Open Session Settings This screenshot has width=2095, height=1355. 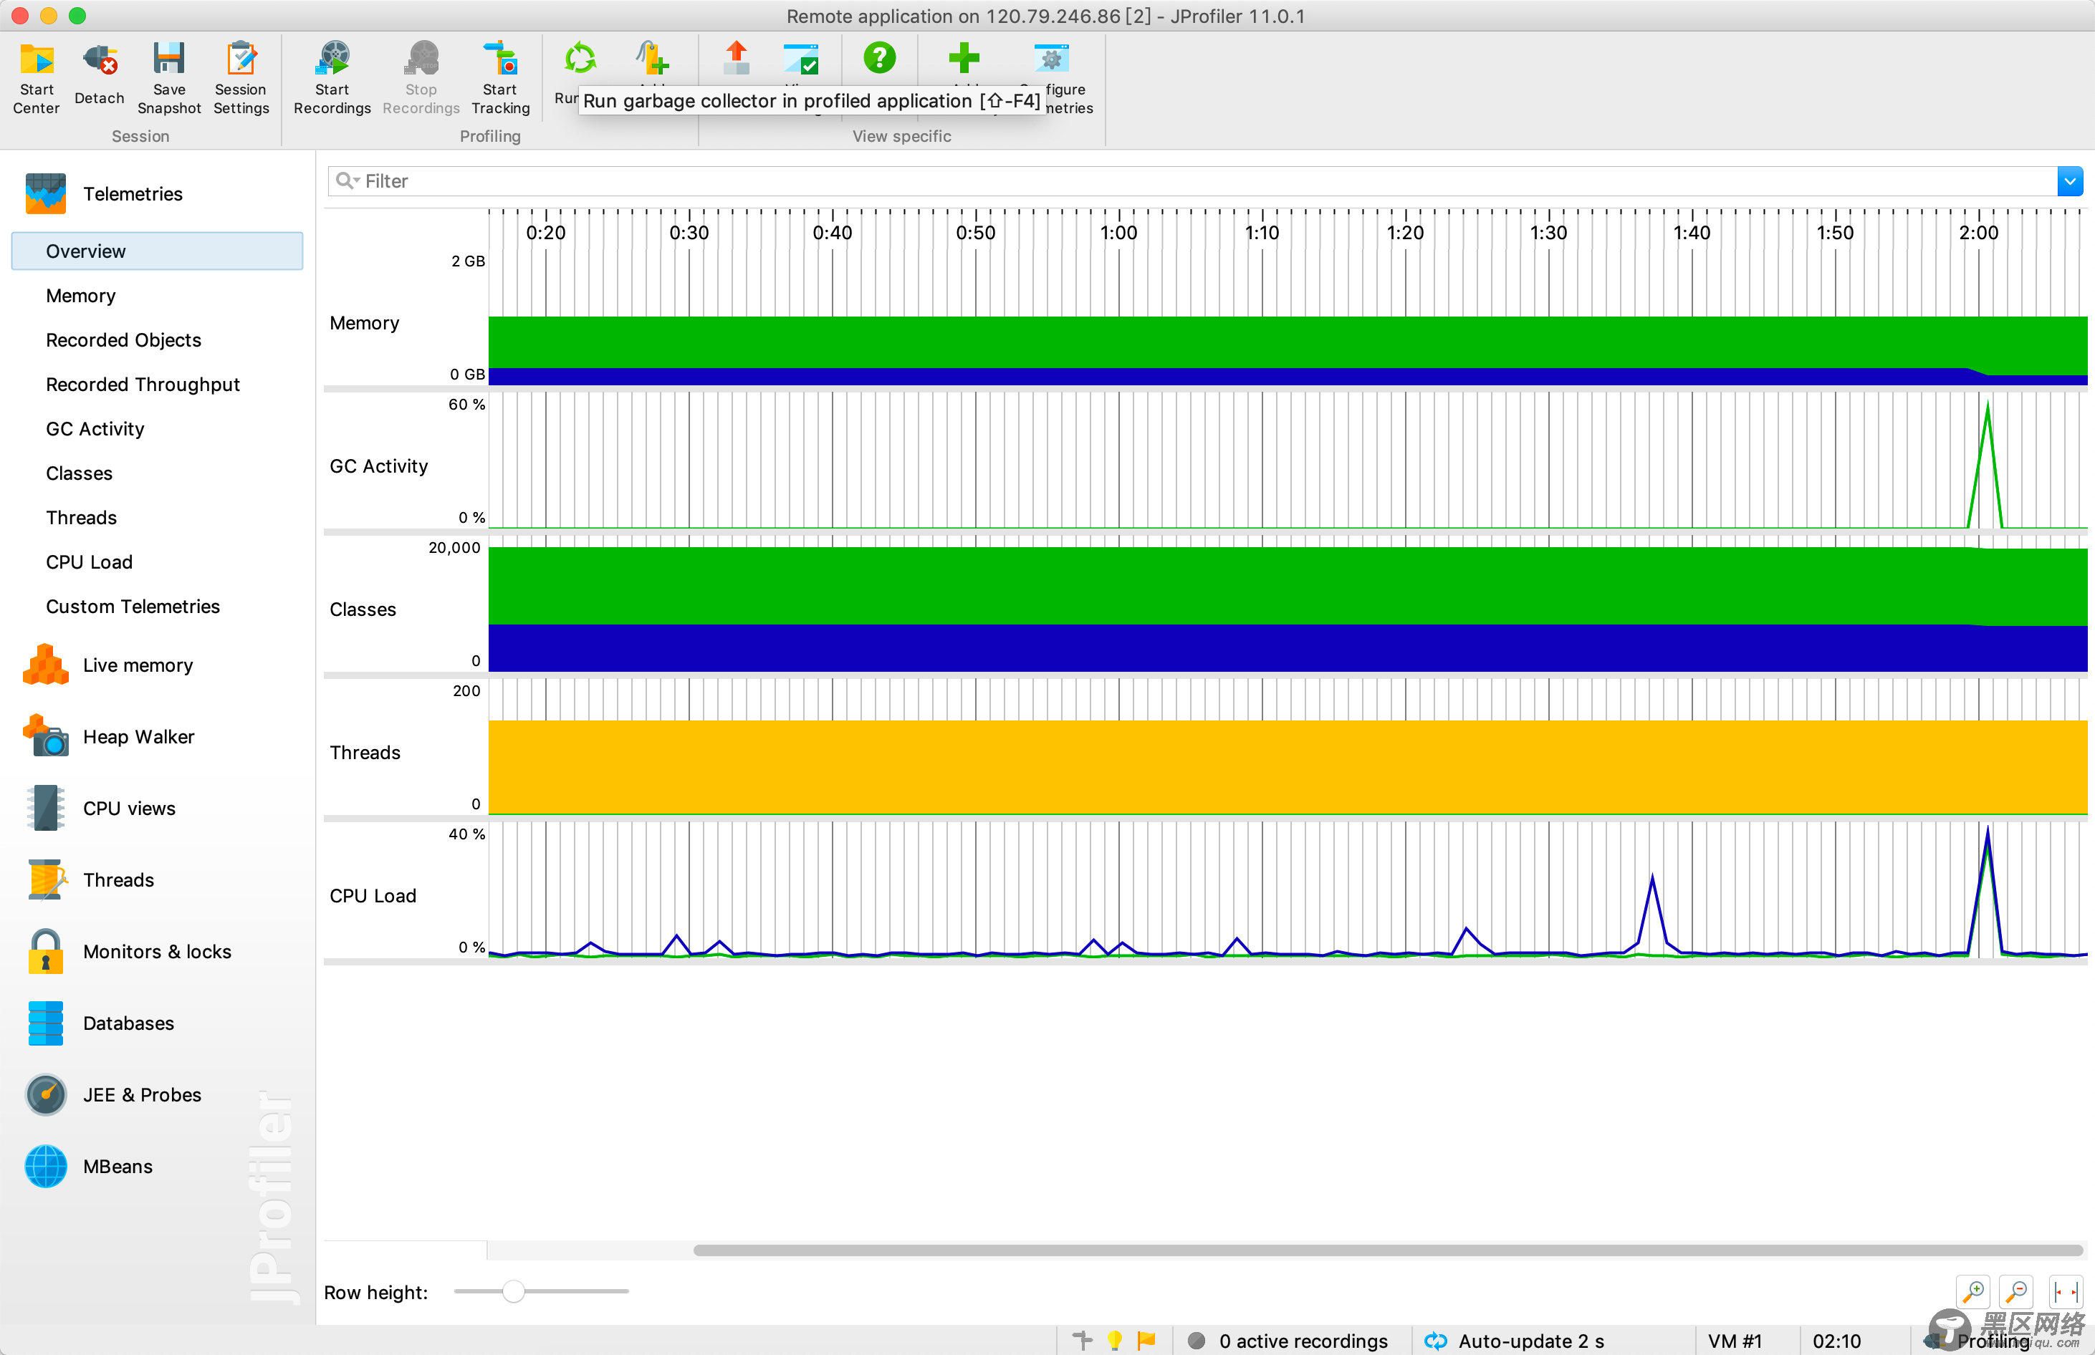(x=240, y=77)
